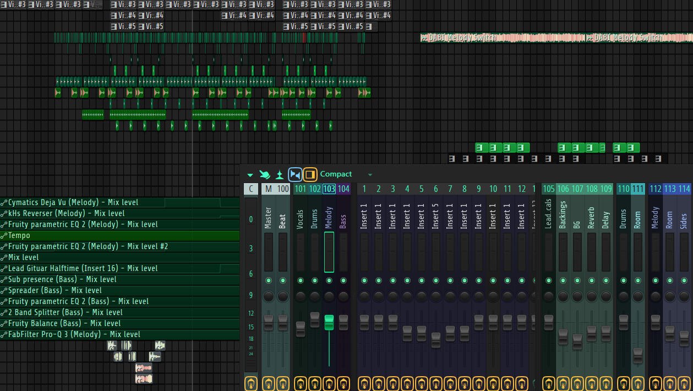Click the Melody track 103 volume fader
The height and width of the screenshot is (391, 693).
pos(329,323)
